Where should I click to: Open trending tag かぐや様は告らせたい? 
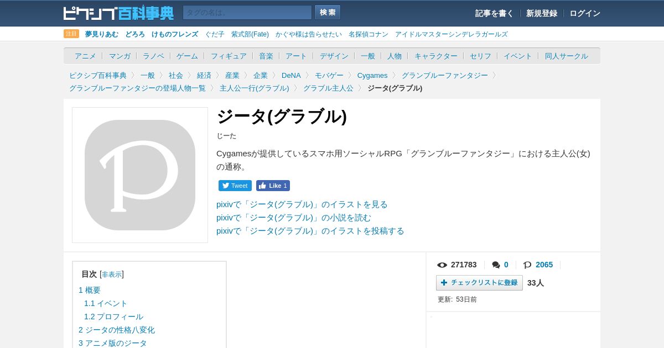coord(309,34)
